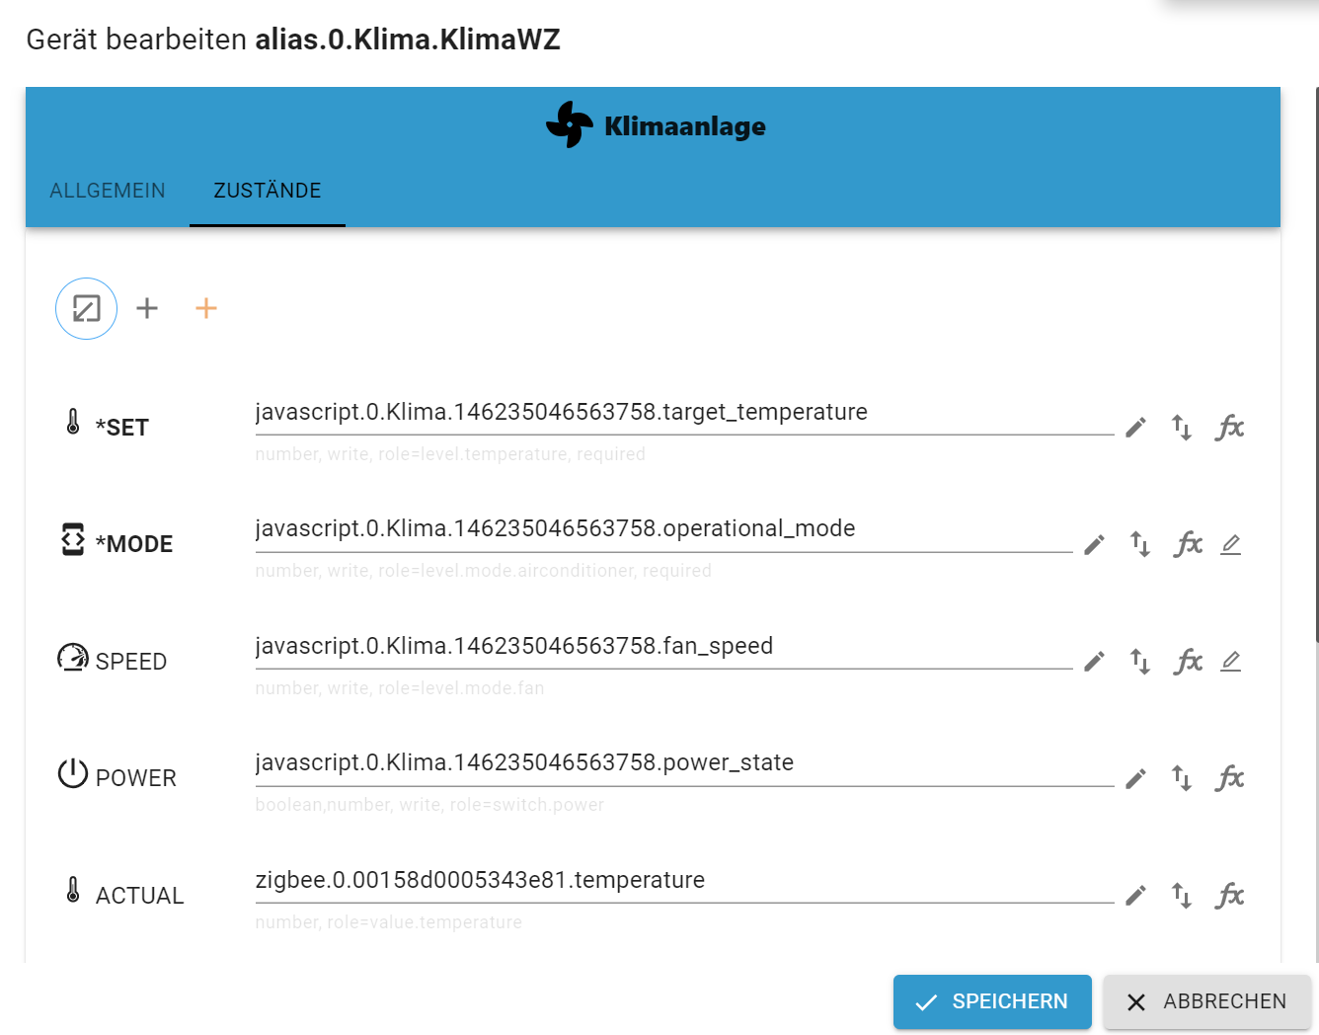Click the pencil edit icon for SET state
The height and width of the screenshot is (1035, 1319).
pos(1136,428)
